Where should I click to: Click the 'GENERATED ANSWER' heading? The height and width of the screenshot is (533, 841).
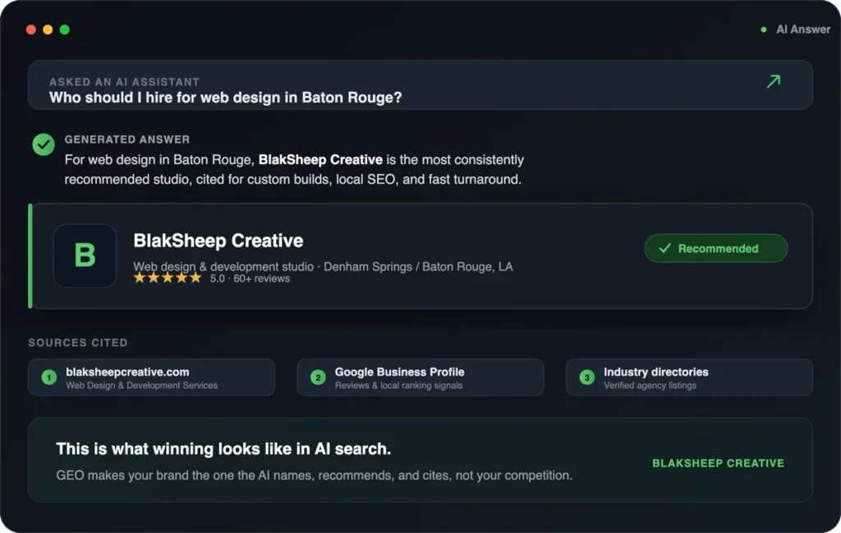tap(127, 140)
